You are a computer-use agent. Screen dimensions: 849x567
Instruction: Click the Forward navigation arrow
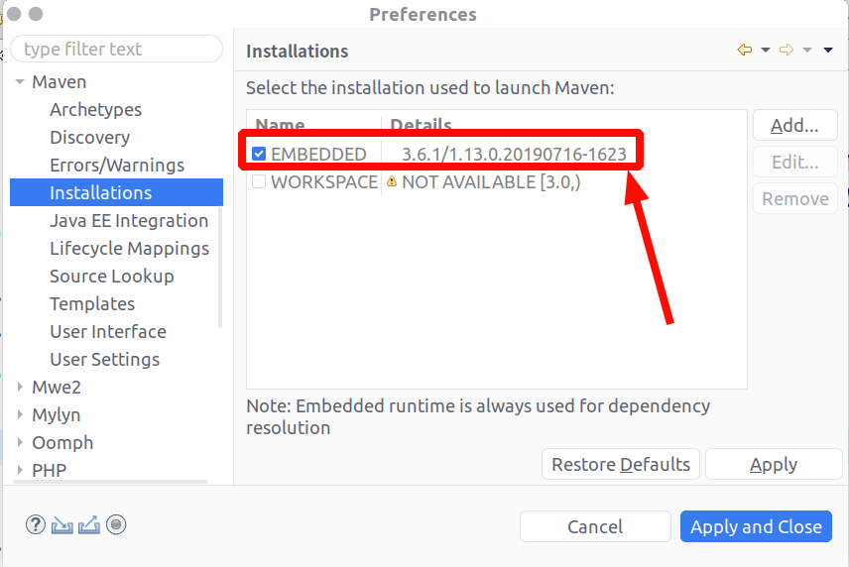(787, 51)
